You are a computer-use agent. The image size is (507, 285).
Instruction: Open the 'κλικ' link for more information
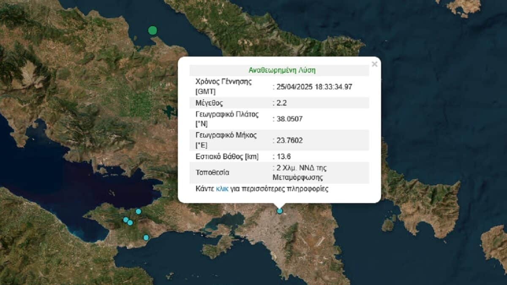222,189
